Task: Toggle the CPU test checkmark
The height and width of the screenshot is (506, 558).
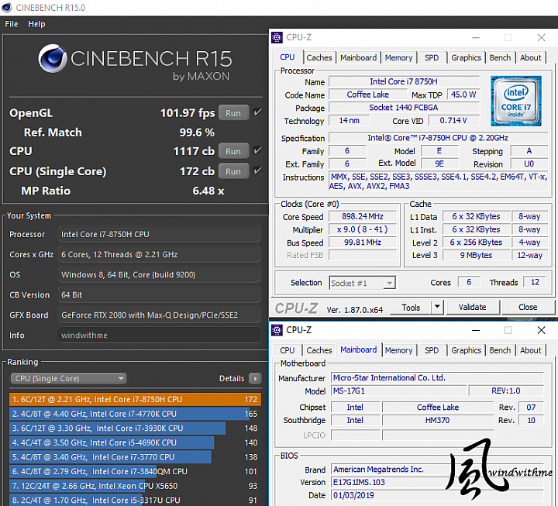Action: (257, 151)
